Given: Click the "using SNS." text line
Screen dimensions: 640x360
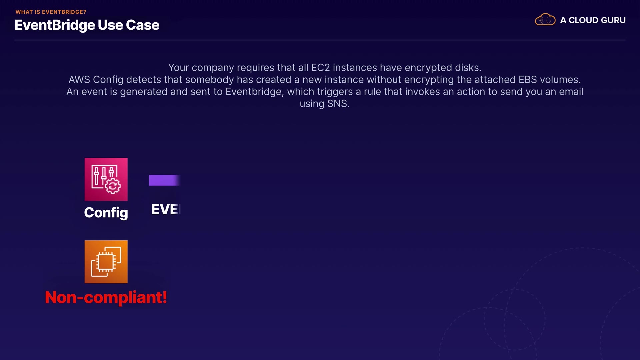Looking at the screenshot, I should tap(325, 104).
